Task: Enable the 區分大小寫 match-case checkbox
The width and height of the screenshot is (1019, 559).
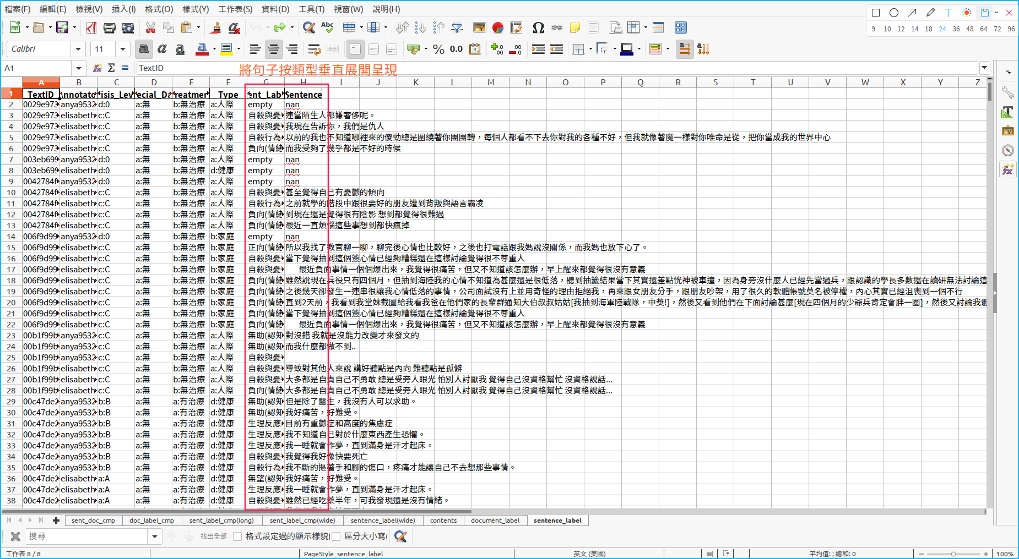Action: [x=336, y=536]
